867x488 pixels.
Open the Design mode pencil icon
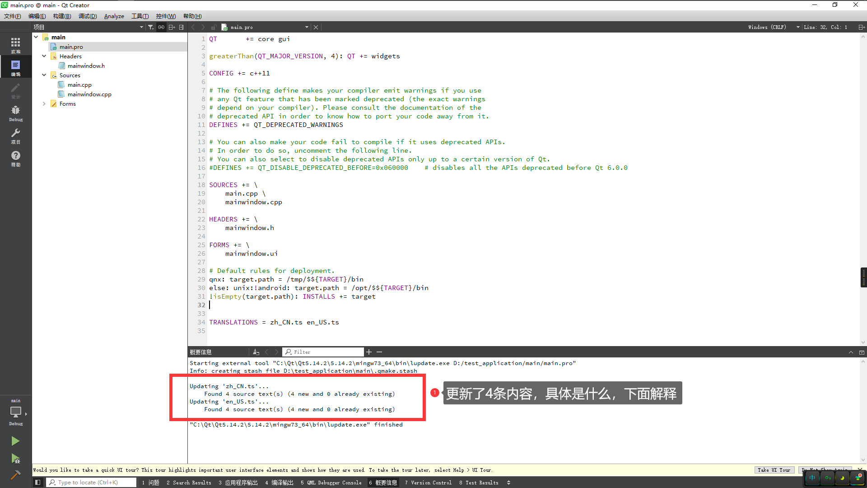coord(16,90)
